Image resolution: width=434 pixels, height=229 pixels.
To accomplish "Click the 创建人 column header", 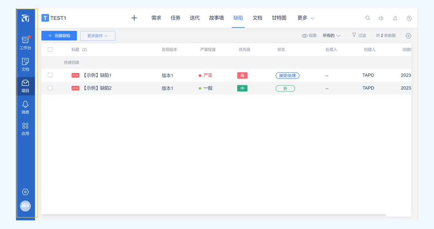I will [370, 50].
